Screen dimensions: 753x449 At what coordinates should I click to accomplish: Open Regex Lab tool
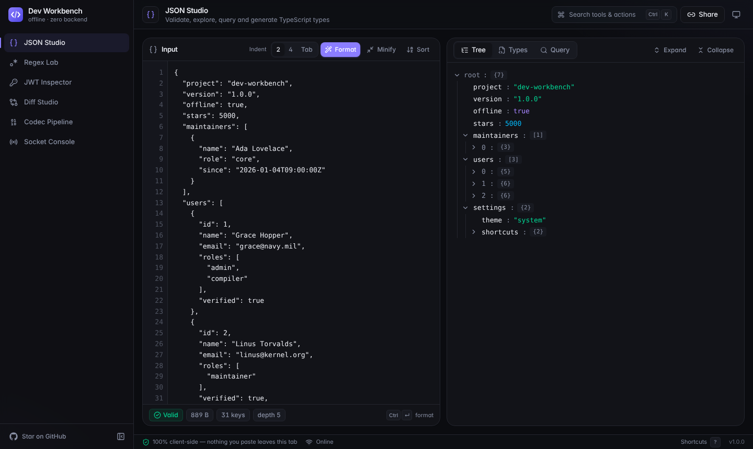pos(66,63)
